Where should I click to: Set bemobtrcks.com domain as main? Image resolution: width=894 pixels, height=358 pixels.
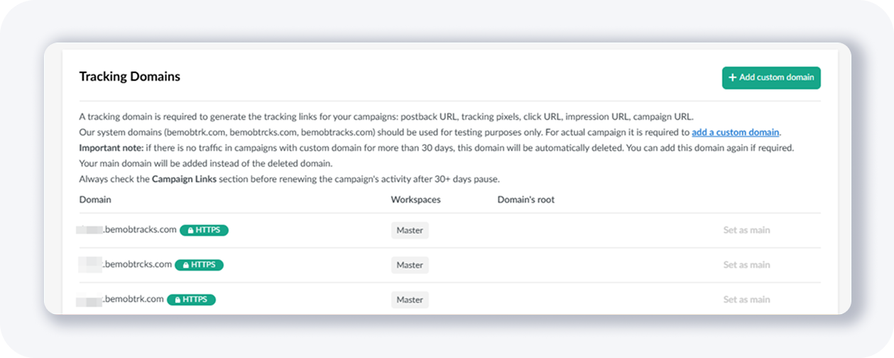746,265
